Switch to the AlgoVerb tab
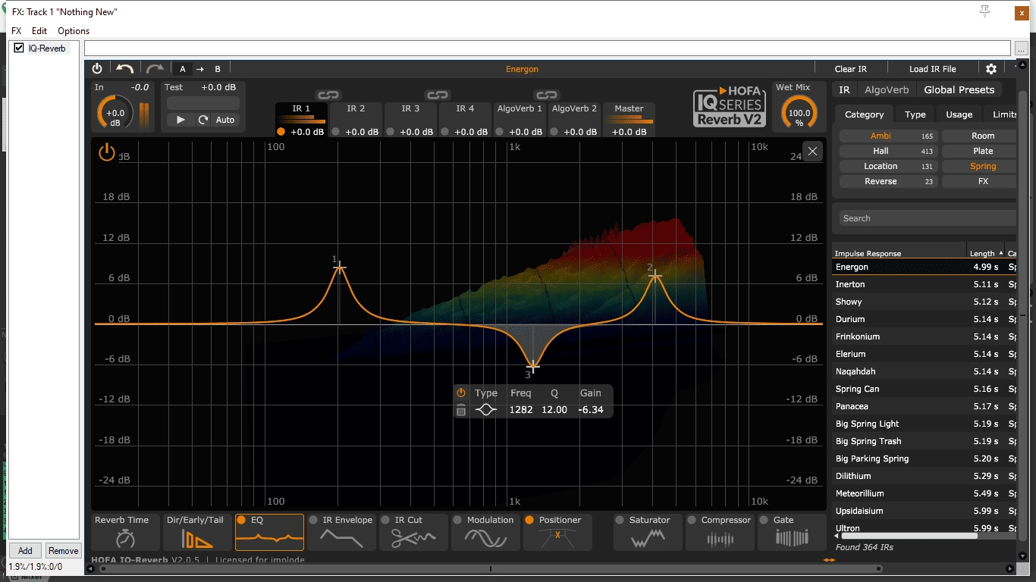 pyautogui.click(x=887, y=89)
